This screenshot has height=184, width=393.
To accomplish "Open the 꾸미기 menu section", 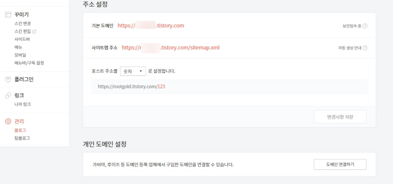I will 21,15.
